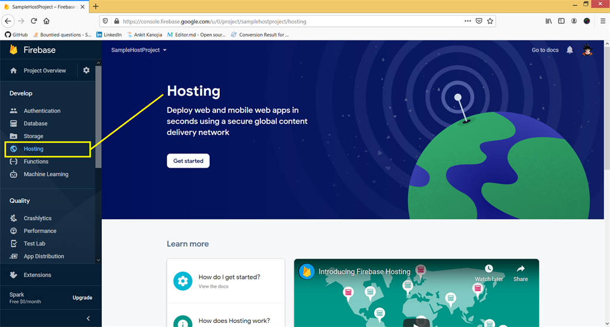Go to browser home page
This screenshot has height=327, width=610.
coord(46,21)
